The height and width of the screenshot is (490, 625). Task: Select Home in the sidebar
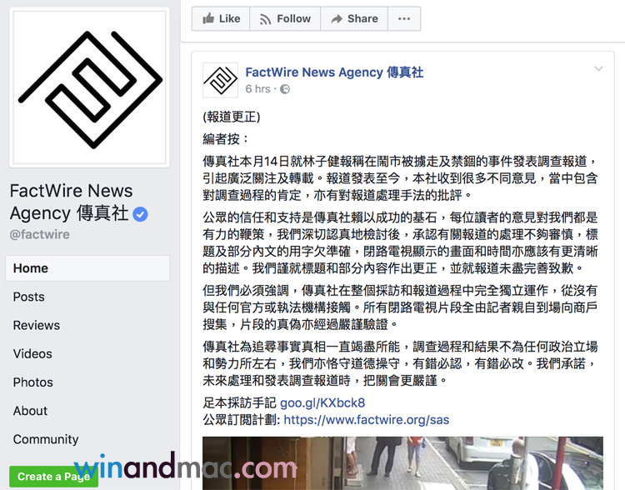[x=87, y=268]
